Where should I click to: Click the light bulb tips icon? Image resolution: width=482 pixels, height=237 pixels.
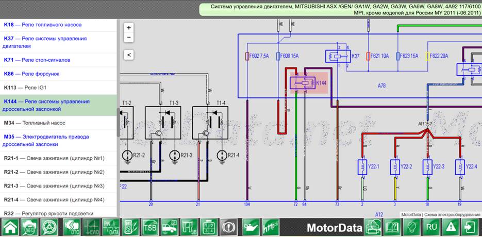(412, 228)
